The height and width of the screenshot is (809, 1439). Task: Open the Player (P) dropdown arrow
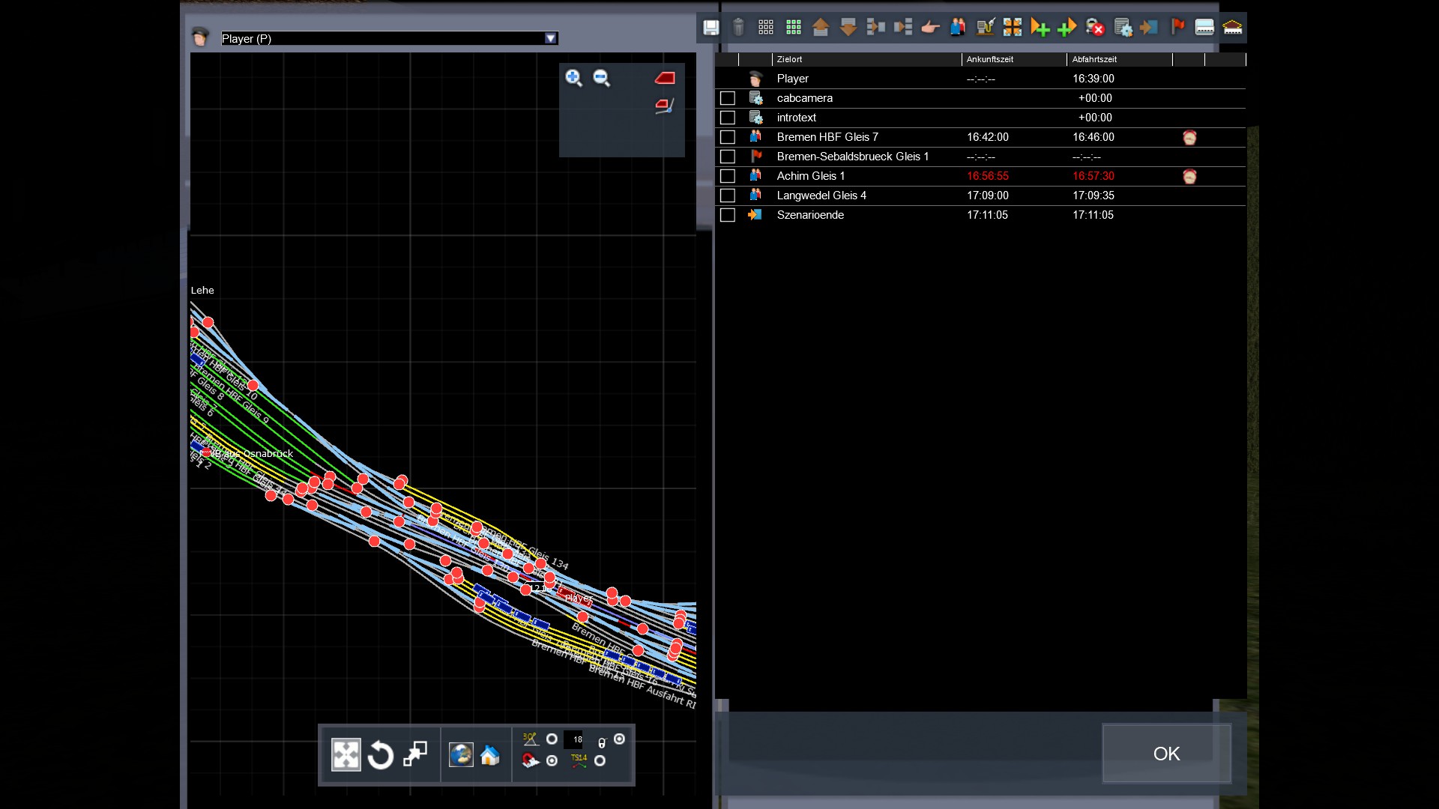(551, 38)
